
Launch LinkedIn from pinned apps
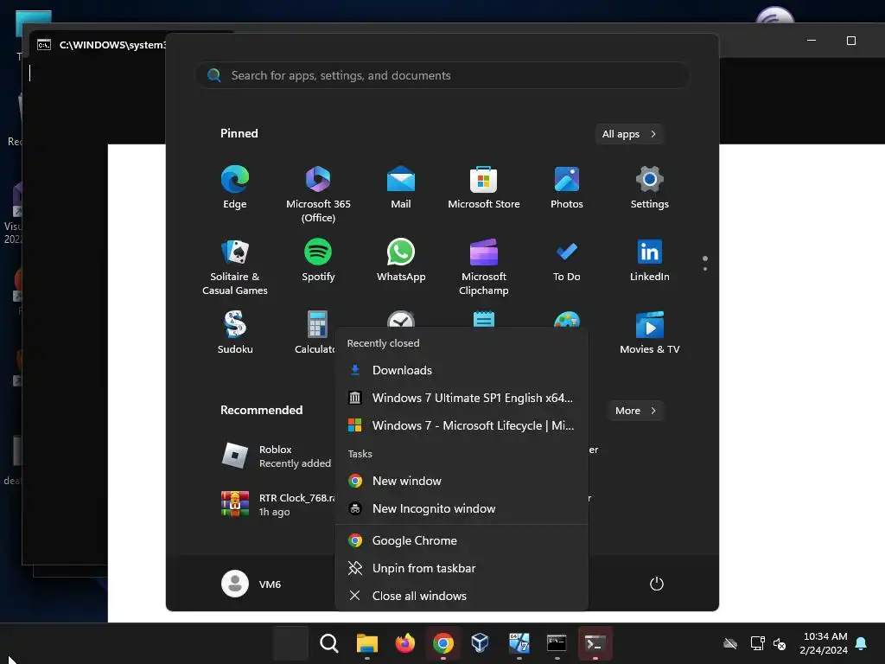[650, 260]
